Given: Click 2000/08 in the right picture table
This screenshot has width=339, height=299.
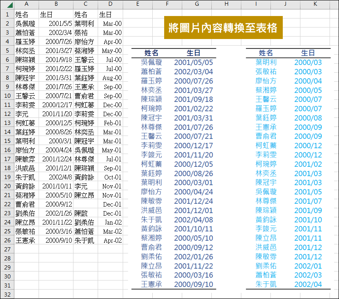Looking at the screenshot, I should pyautogui.click(x=308, y=118).
